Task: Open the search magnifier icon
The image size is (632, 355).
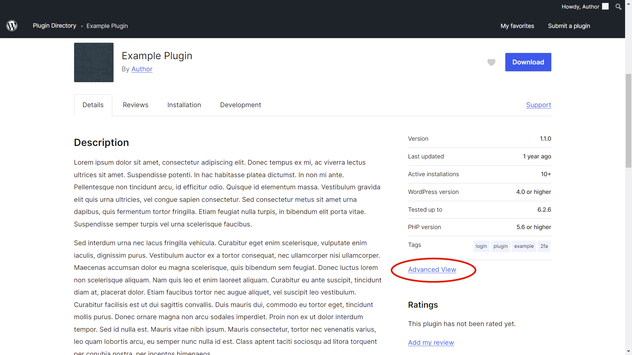Action: [618, 7]
